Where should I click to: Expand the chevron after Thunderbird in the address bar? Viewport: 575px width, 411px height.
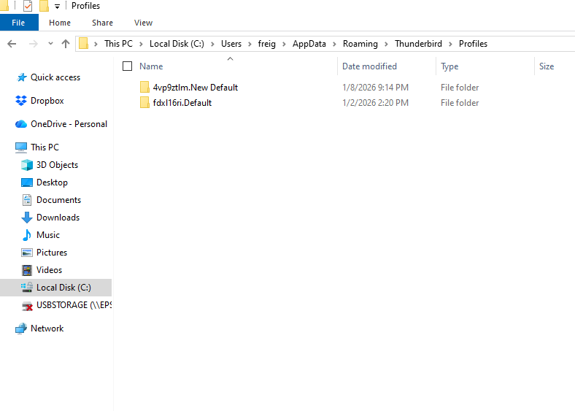click(450, 44)
